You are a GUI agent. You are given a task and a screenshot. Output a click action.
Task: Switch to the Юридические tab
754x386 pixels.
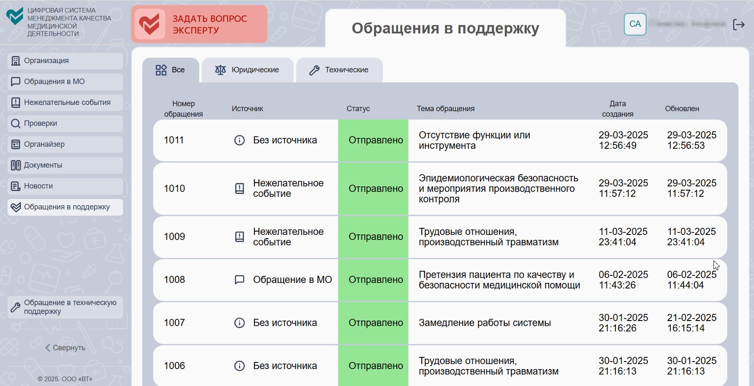(x=247, y=70)
